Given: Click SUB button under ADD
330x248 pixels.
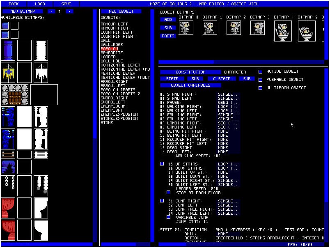Looking at the screenshot, I should point(168,28).
